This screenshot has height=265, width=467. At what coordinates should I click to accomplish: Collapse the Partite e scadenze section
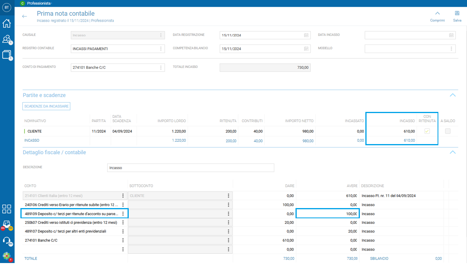(452, 95)
